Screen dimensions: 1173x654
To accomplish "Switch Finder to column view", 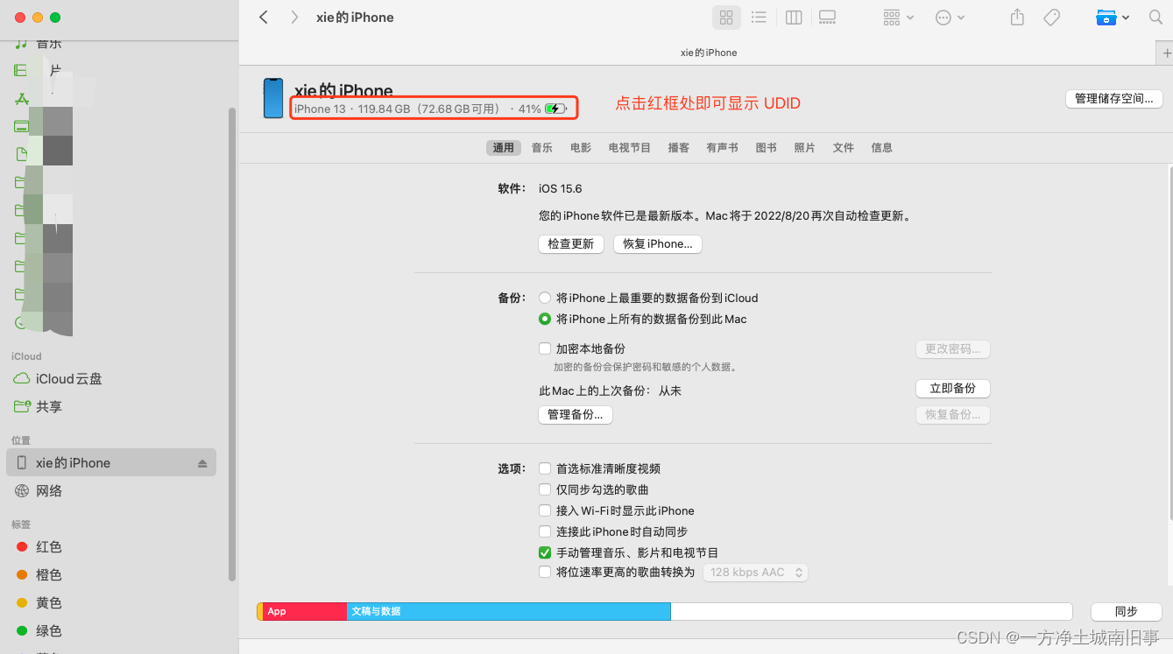I will click(x=794, y=18).
